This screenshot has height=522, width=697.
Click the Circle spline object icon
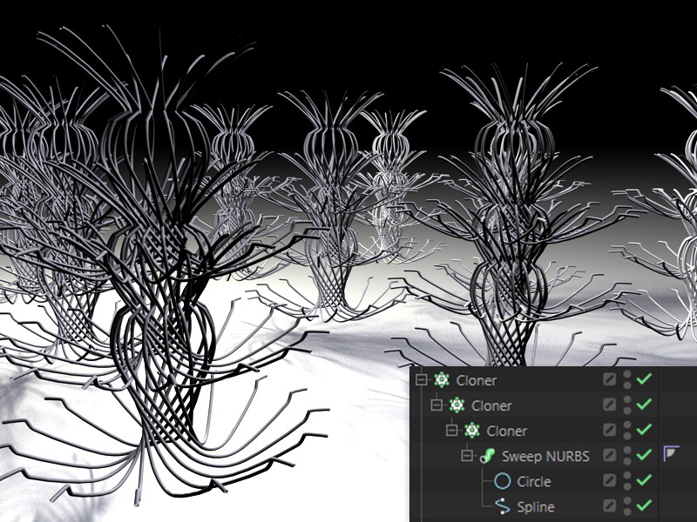coord(503,481)
